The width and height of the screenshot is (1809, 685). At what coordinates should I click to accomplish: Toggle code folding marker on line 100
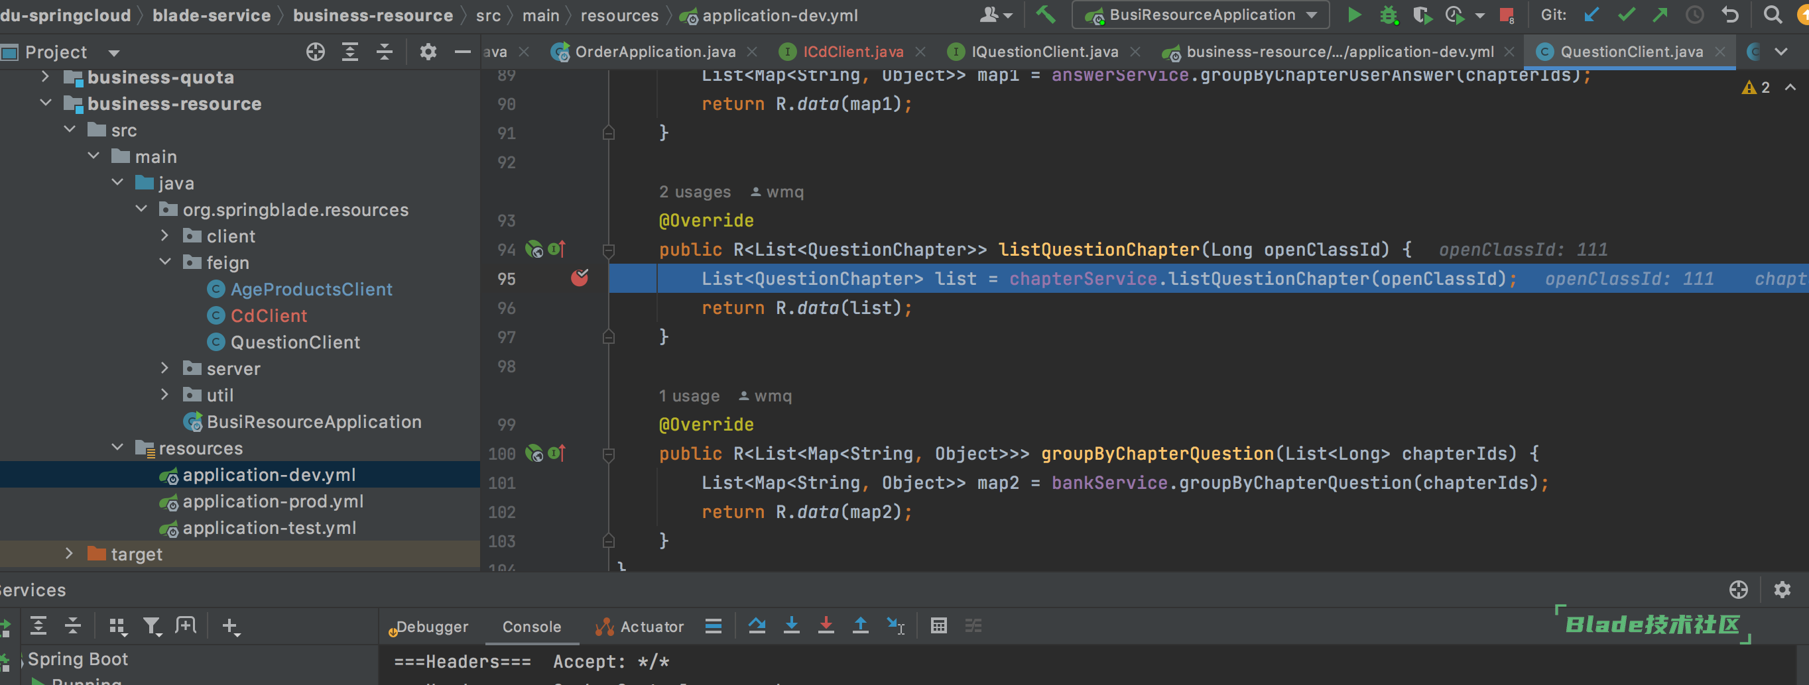pyautogui.click(x=609, y=454)
